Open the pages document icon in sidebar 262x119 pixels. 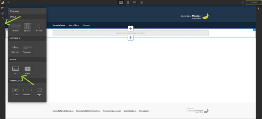click(x=3, y=19)
